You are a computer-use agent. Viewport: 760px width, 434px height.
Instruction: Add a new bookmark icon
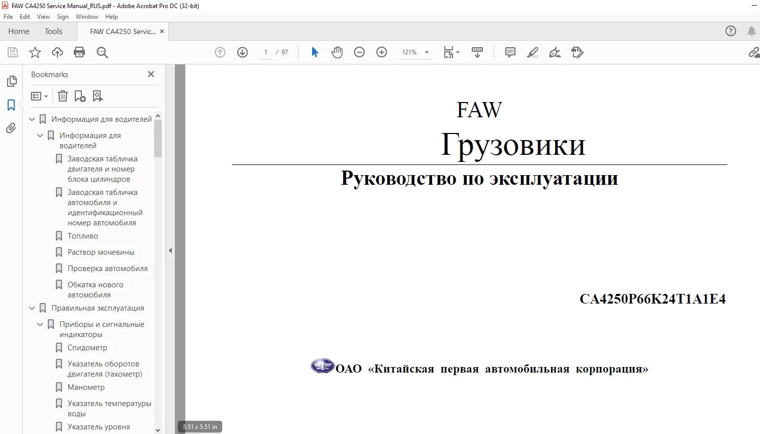pyautogui.click(x=80, y=96)
